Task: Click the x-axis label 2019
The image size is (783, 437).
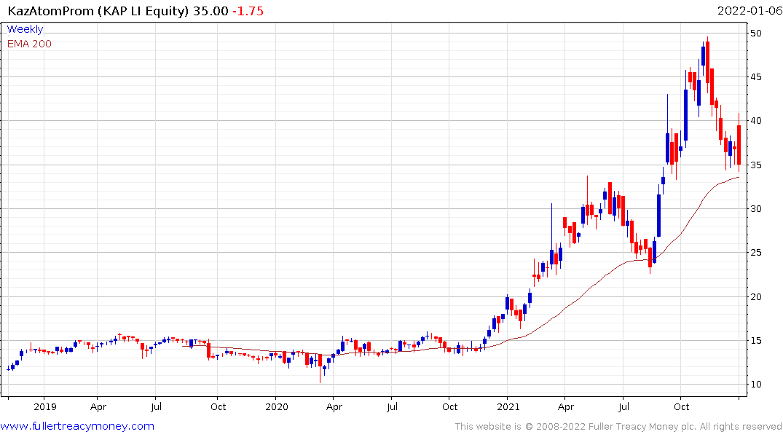Action: point(45,407)
